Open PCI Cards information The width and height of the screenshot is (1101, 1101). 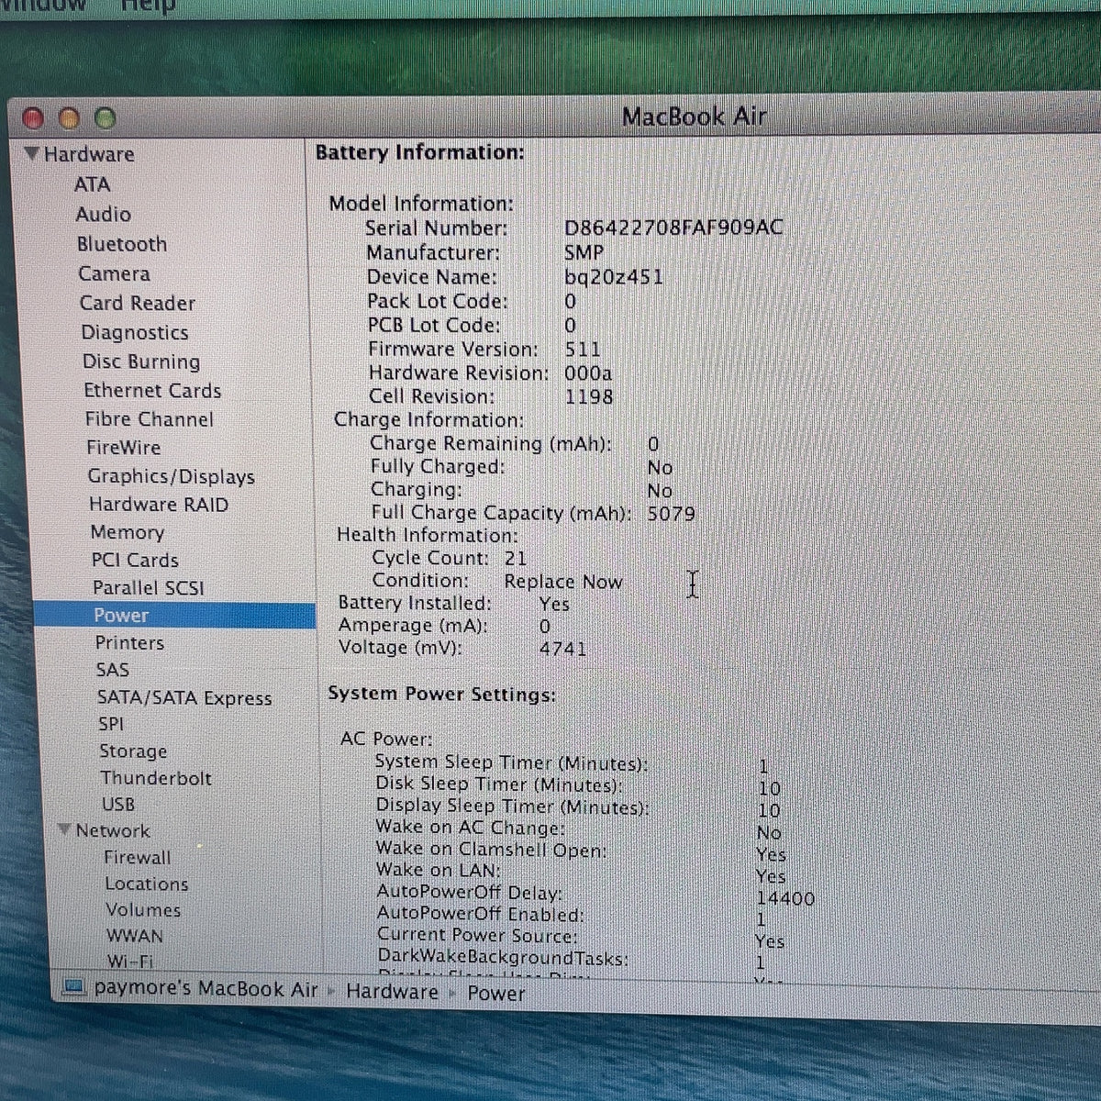click(135, 560)
